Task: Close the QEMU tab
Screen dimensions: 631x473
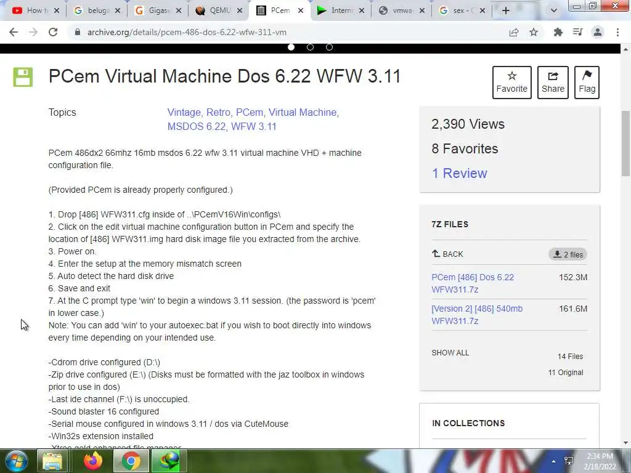Action: click(240, 11)
